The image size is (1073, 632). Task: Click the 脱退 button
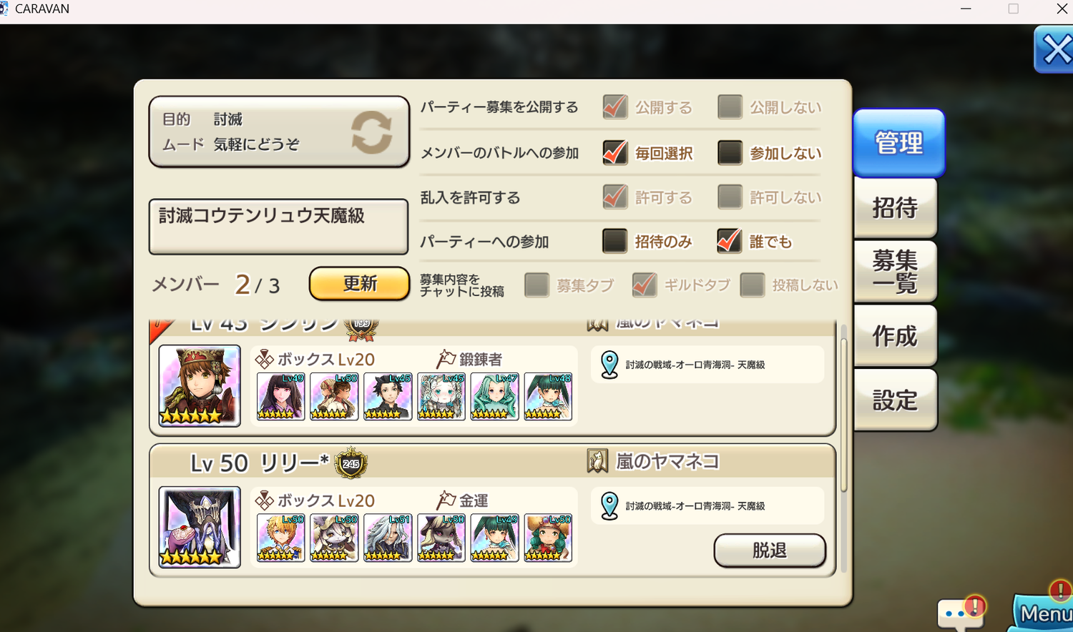[770, 550]
